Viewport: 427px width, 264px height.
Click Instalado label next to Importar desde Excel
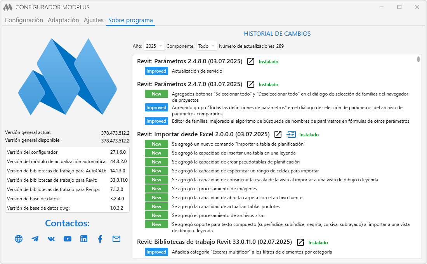tap(309, 135)
